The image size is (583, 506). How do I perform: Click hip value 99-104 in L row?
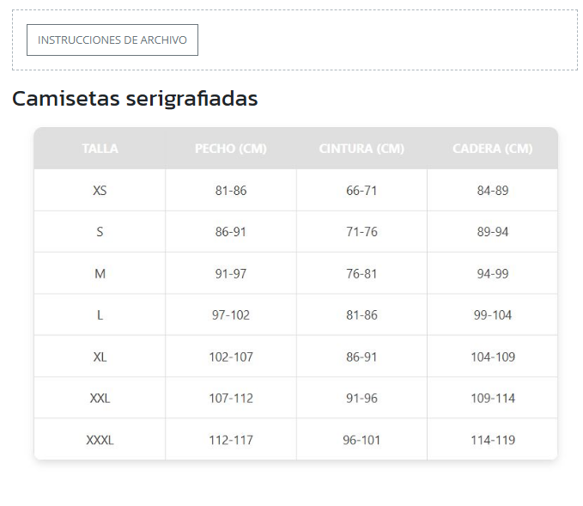pos(493,315)
